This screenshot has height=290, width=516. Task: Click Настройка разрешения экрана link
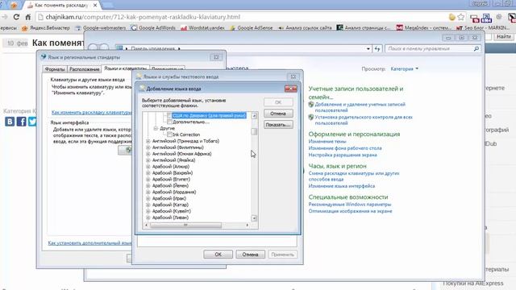tap(343, 155)
